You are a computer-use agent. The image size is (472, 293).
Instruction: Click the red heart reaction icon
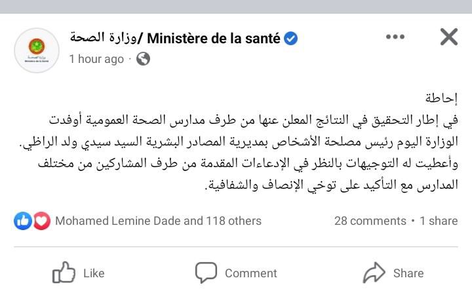[41, 221]
